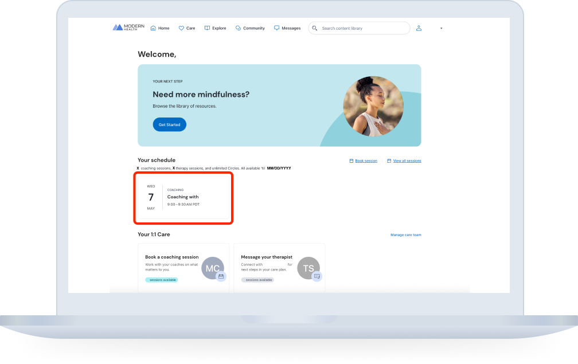This screenshot has height=364, width=578.
Task: Open the Manage care team link
Action: tap(405, 235)
